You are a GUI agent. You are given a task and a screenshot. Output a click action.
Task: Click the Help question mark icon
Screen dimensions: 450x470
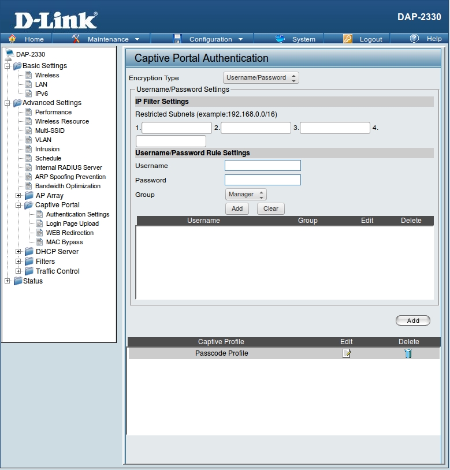pos(414,39)
